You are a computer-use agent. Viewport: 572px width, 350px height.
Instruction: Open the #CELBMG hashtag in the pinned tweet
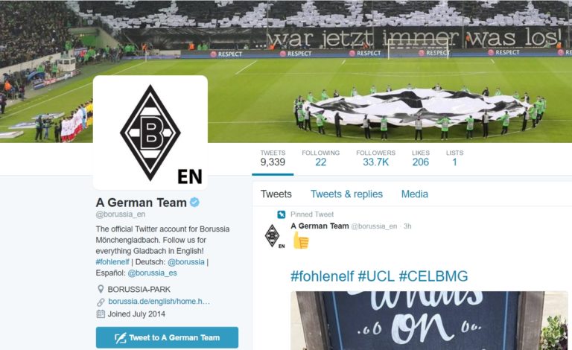pyautogui.click(x=433, y=276)
